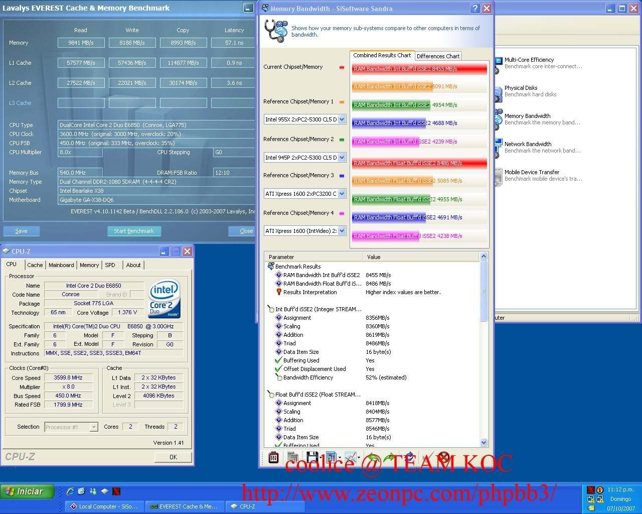Click the stethoscope icon in the Memory Bandwidth header
Screen dimensions: 642x514
click(x=276, y=31)
